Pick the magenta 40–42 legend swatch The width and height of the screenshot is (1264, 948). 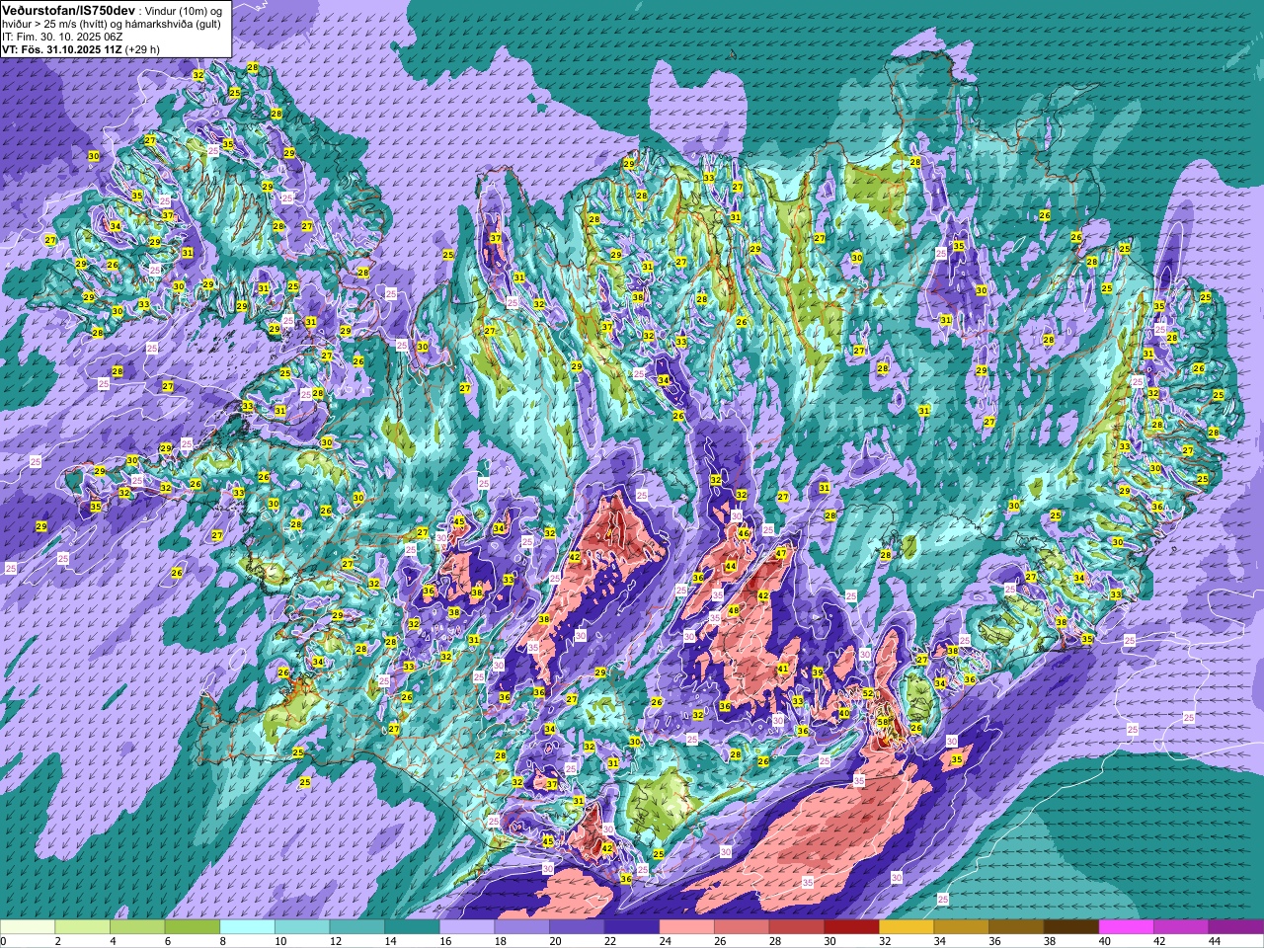pyautogui.click(x=1127, y=927)
